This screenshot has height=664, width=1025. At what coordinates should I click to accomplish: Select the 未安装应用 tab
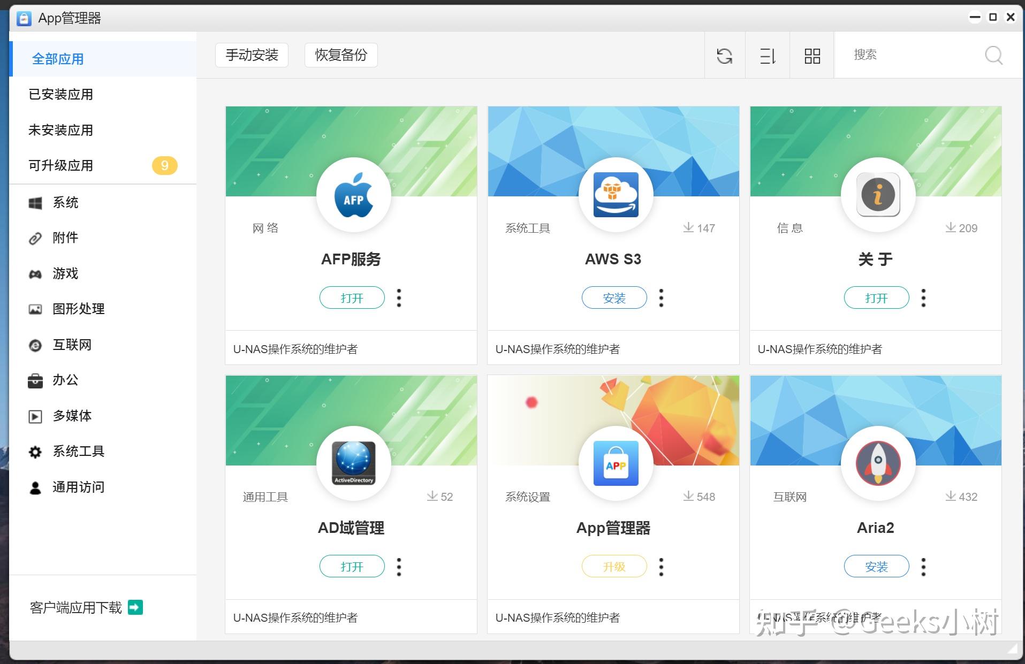click(x=103, y=130)
